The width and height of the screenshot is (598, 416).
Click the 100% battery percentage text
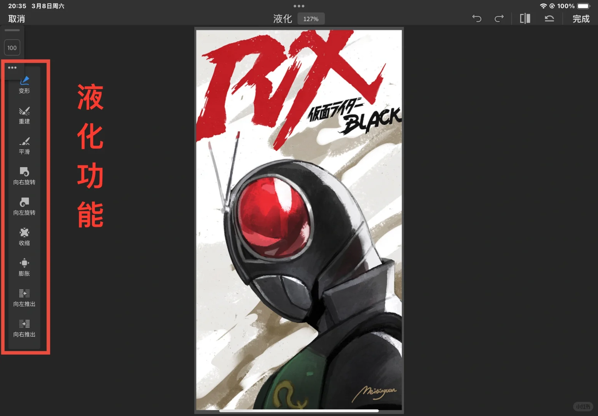566,6
